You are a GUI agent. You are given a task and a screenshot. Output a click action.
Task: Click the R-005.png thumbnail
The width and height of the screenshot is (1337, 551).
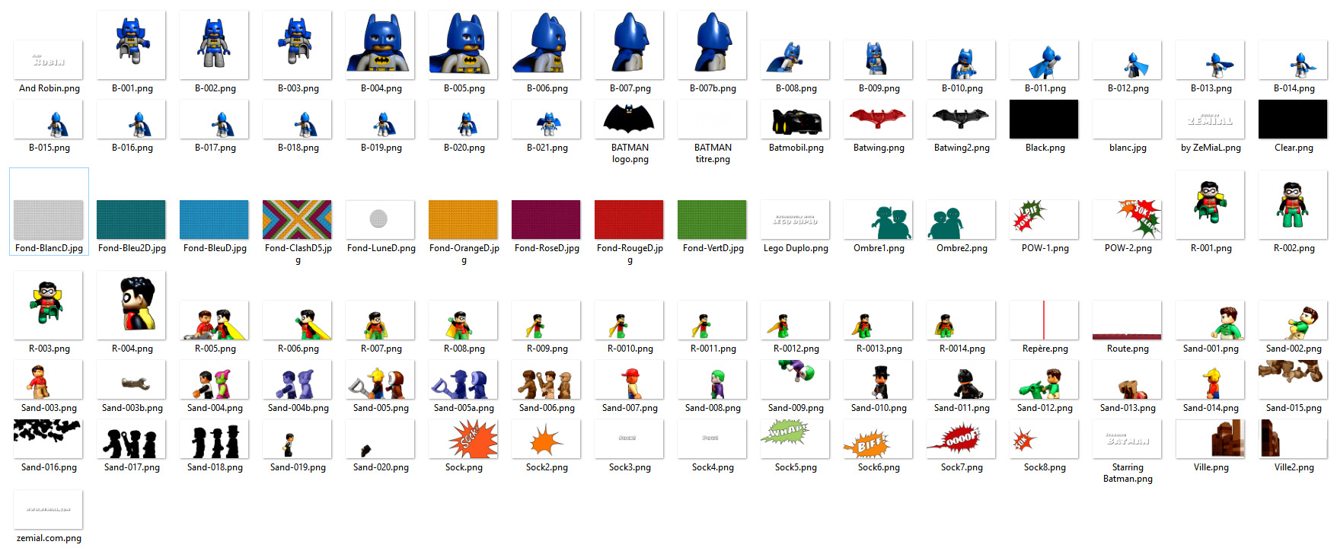[215, 320]
